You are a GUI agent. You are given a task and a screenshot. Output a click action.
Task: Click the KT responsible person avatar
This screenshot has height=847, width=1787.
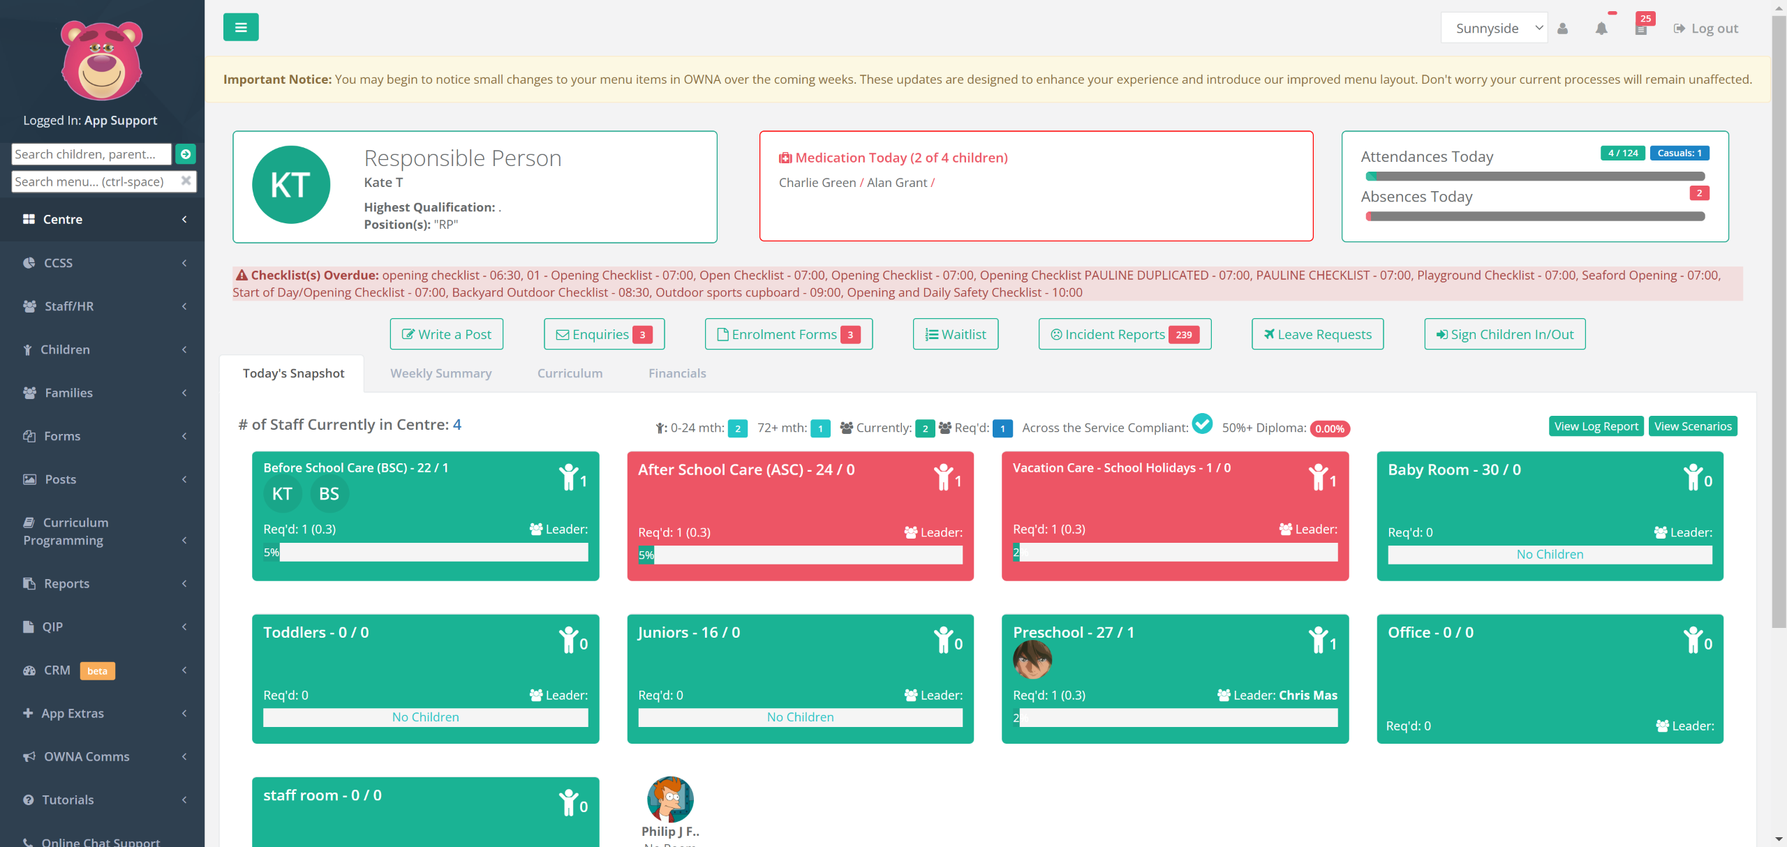pyautogui.click(x=290, y=185)
